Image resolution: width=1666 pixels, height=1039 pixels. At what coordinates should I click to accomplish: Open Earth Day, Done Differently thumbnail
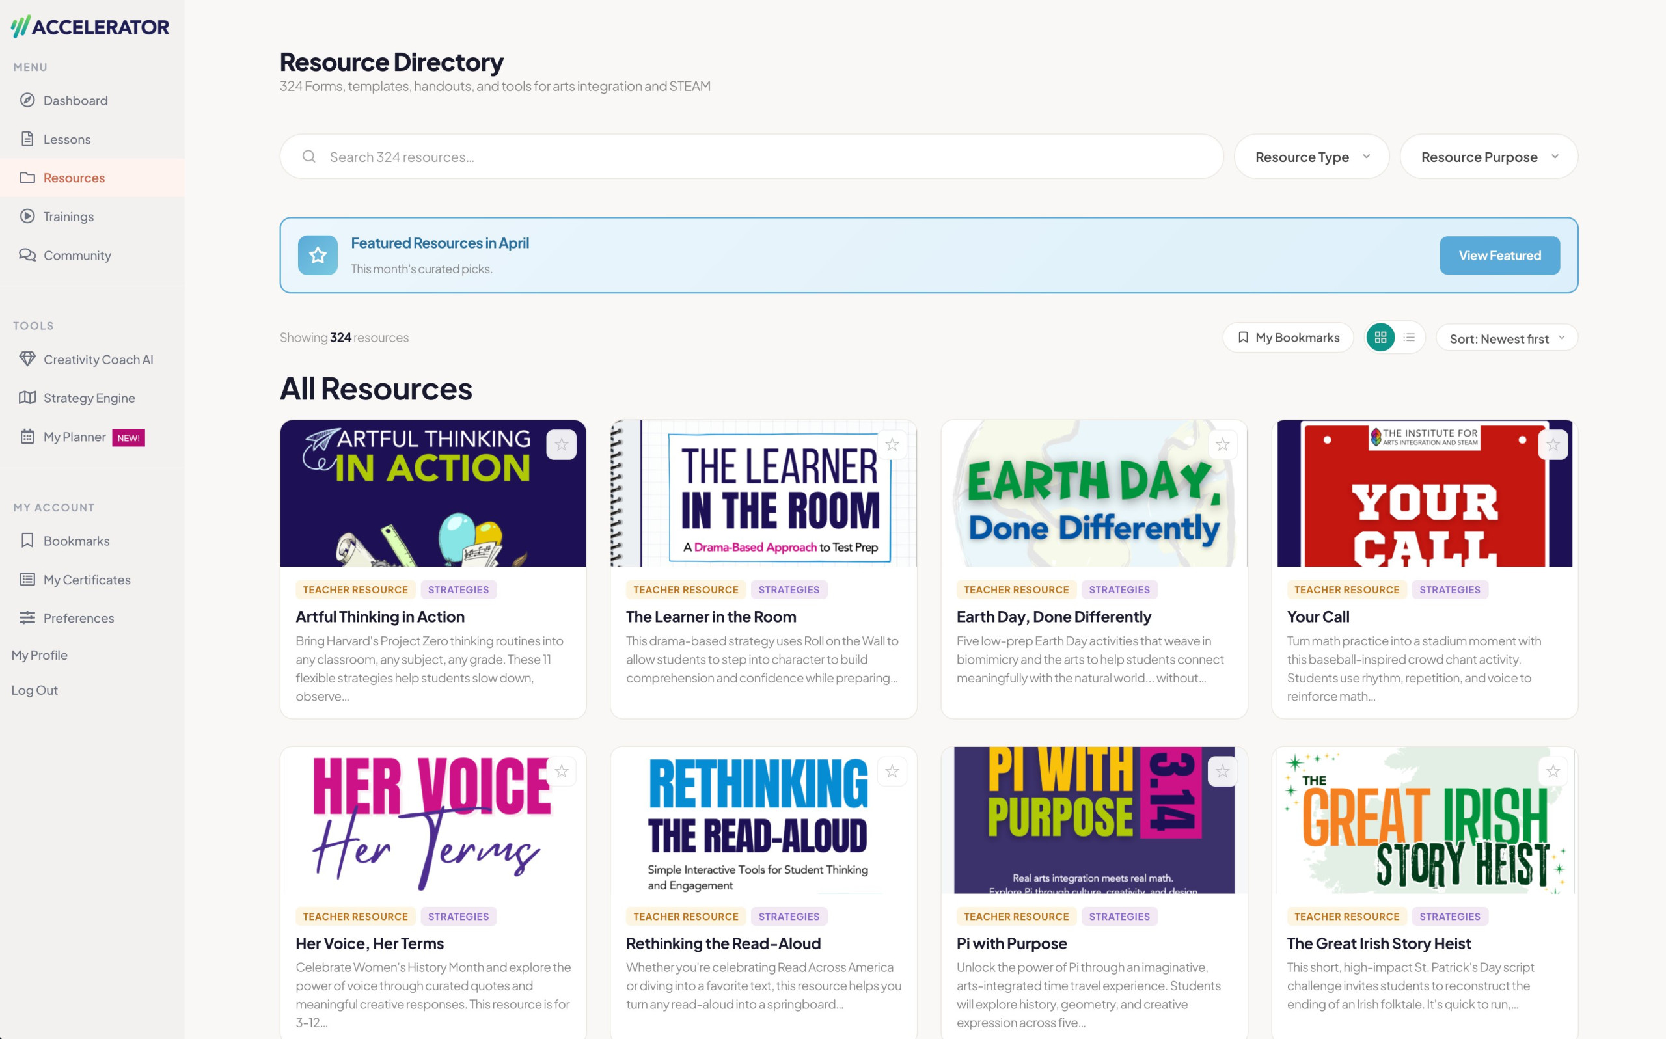(x=1093, y=493)
